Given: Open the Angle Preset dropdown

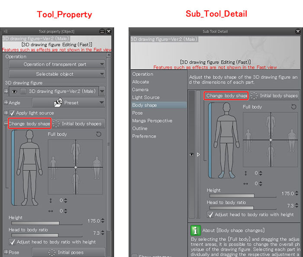Looking at the screenshot, I should point(68,103).
